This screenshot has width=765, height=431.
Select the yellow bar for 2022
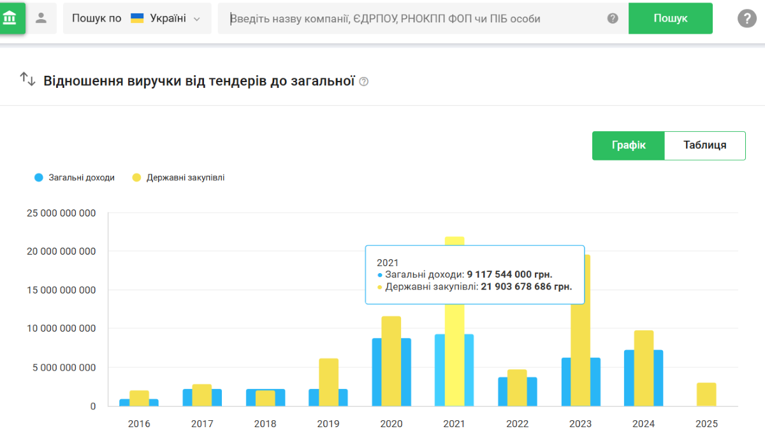coord(517,388)
